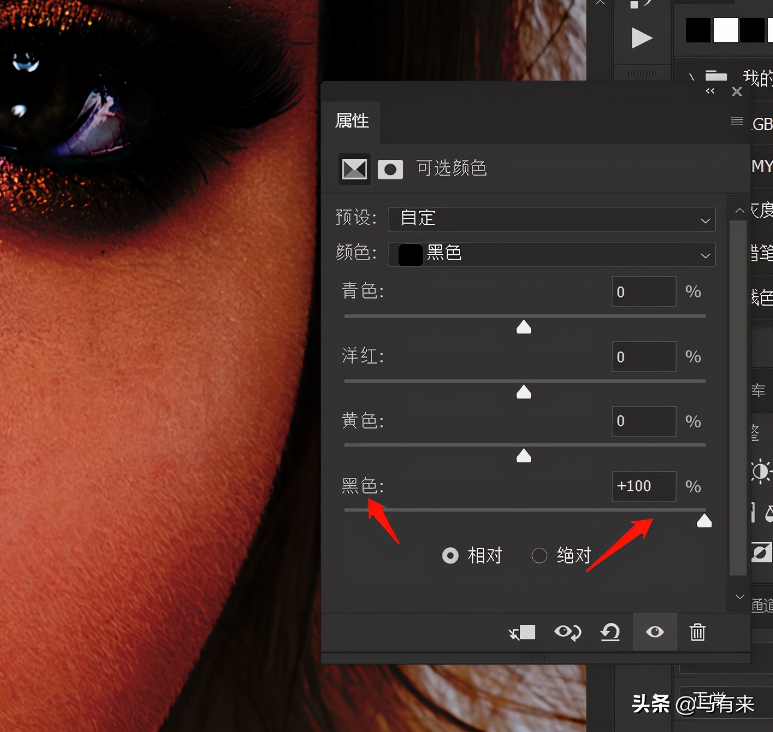Viewport: 773px width, 732px height.
Task: Click the Invert adjustment icon below Brightness/Contrast
Action: click(762, 552)
